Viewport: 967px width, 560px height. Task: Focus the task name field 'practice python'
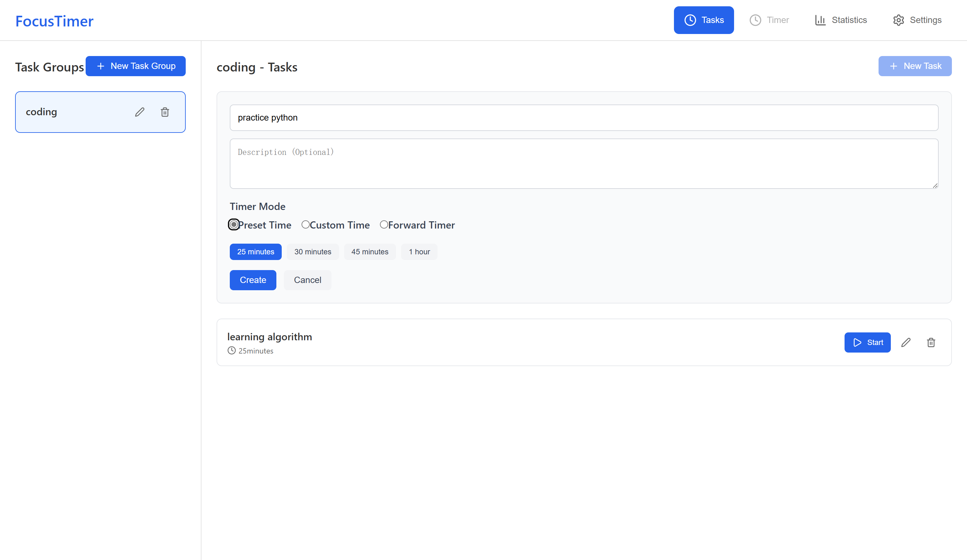click(x=584, y=118)
